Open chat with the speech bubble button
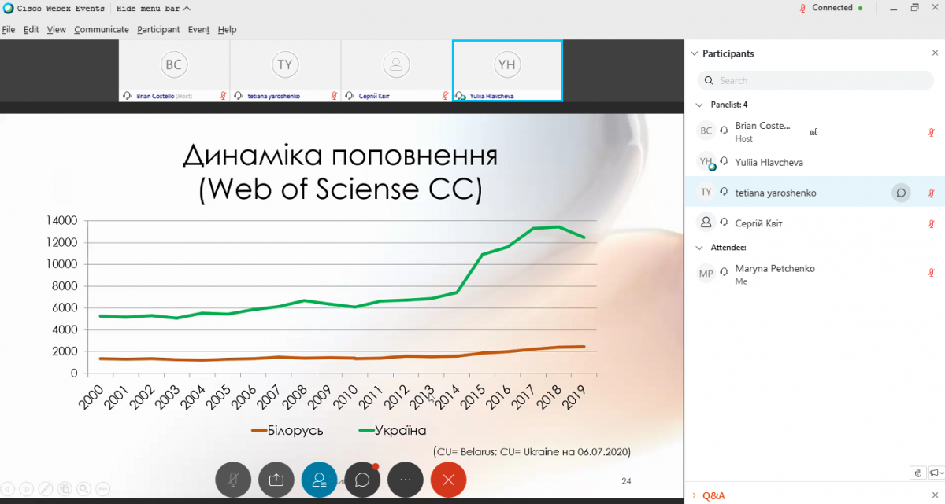 point(362,480)
